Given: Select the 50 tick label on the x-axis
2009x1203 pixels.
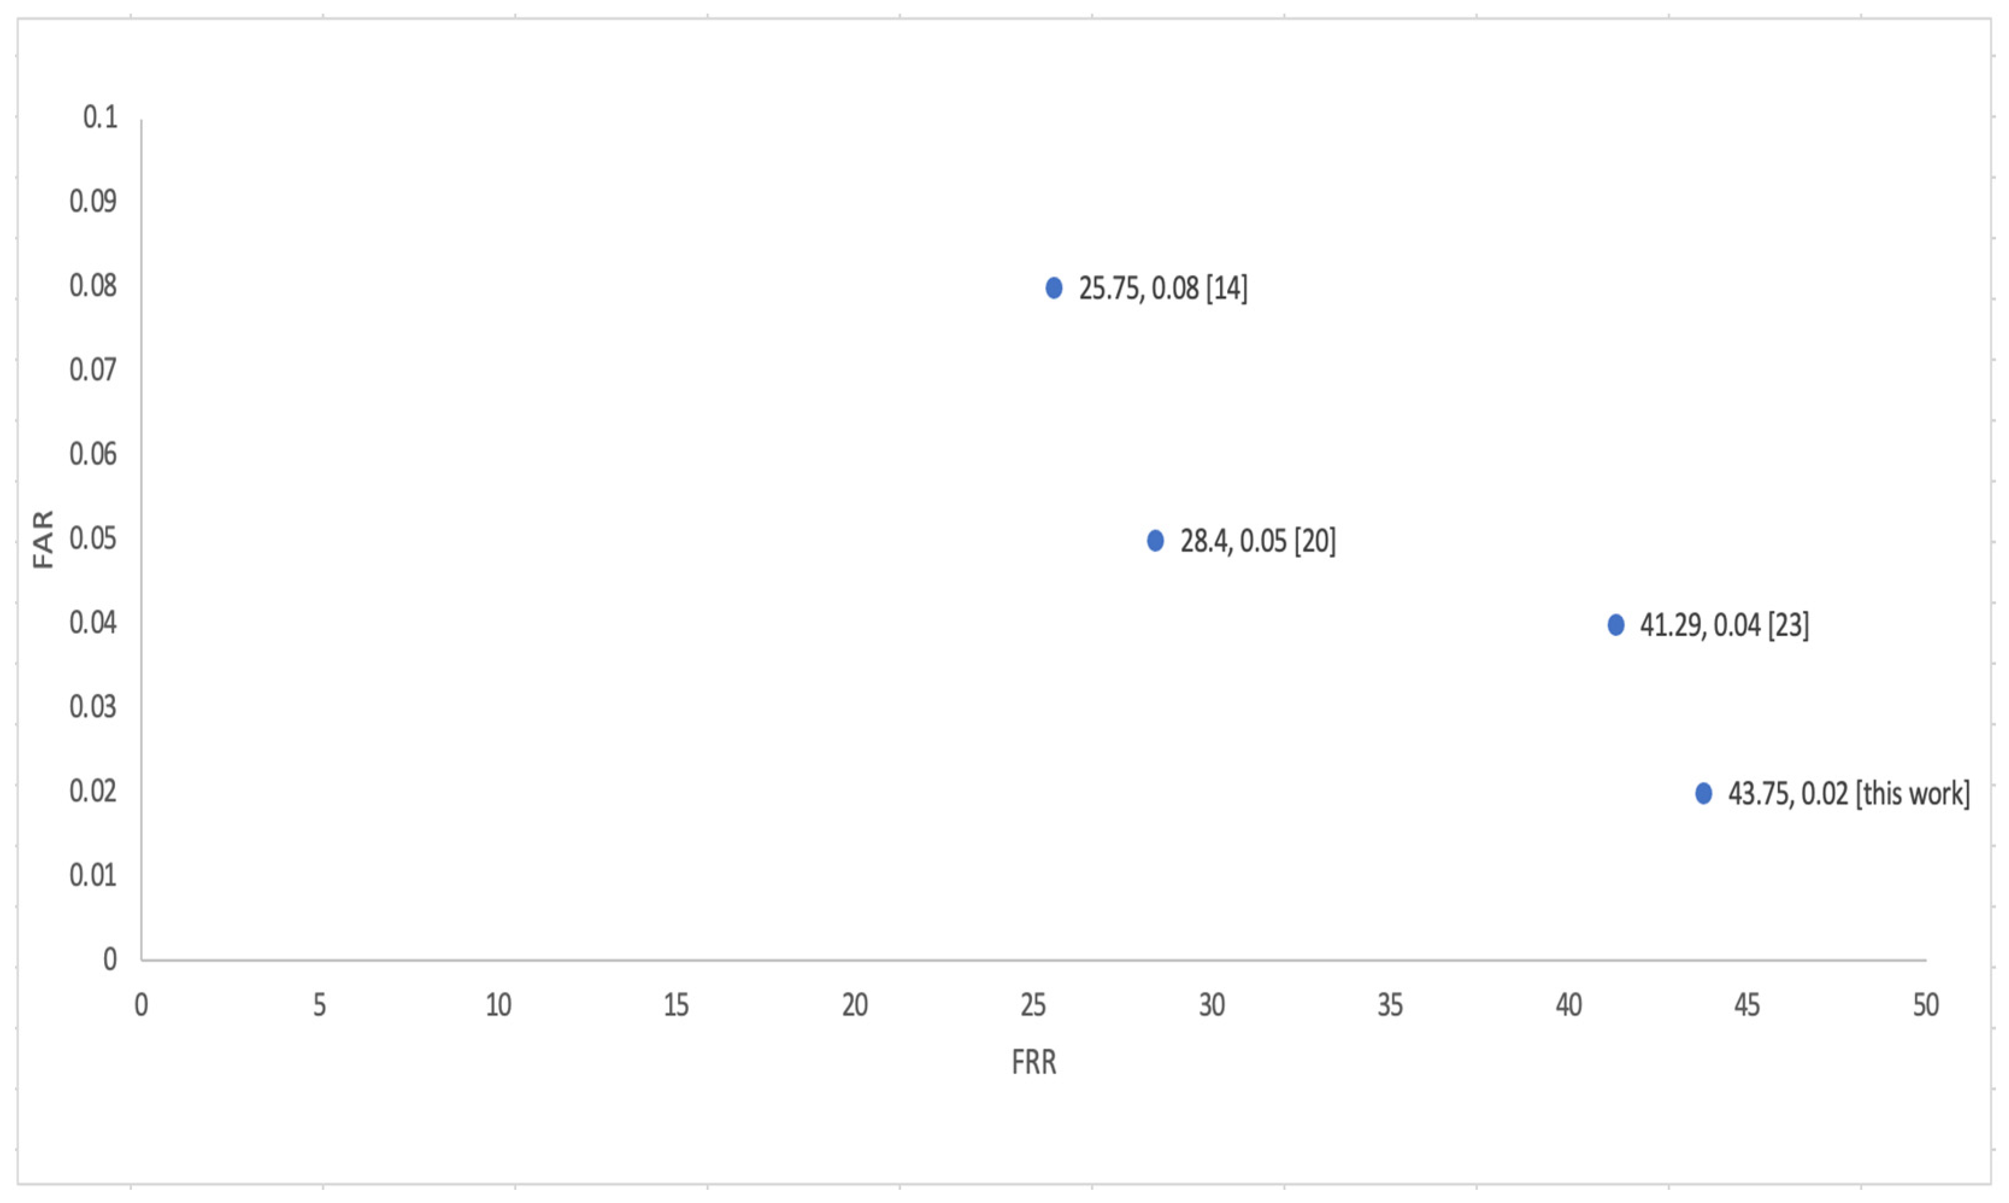Looking at the screenshot, I should [1925, 1006].
